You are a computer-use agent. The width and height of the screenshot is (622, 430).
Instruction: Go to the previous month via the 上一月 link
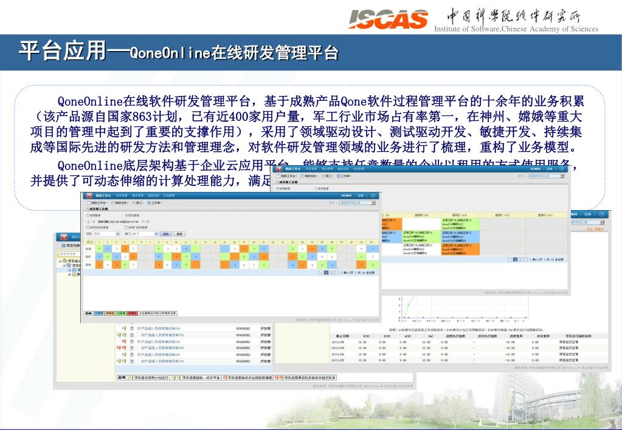pos(91,222)
